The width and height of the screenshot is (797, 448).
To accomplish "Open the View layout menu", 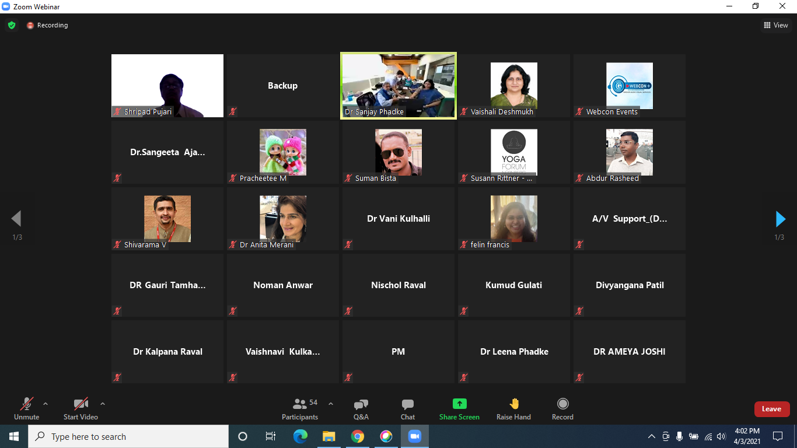I will 775,25.
